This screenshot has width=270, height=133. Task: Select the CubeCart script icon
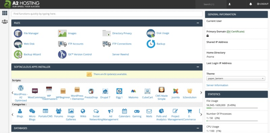pos(147,91)
